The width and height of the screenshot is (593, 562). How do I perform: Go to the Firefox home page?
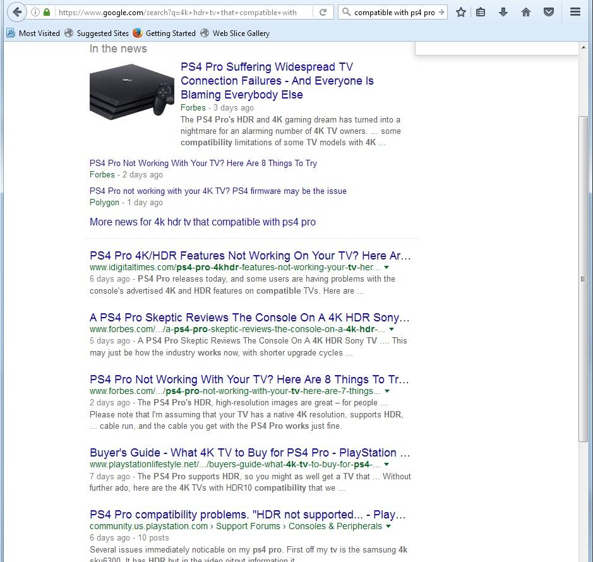[525, 12]
